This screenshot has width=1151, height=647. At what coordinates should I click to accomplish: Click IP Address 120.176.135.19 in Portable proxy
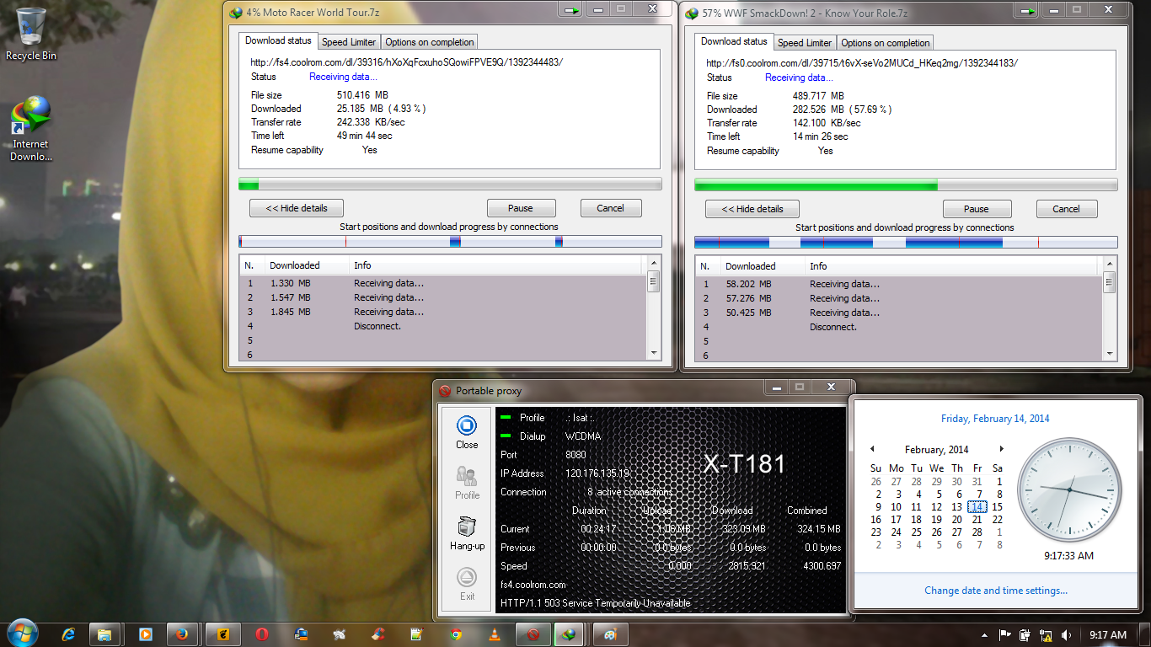click(597, 473)
